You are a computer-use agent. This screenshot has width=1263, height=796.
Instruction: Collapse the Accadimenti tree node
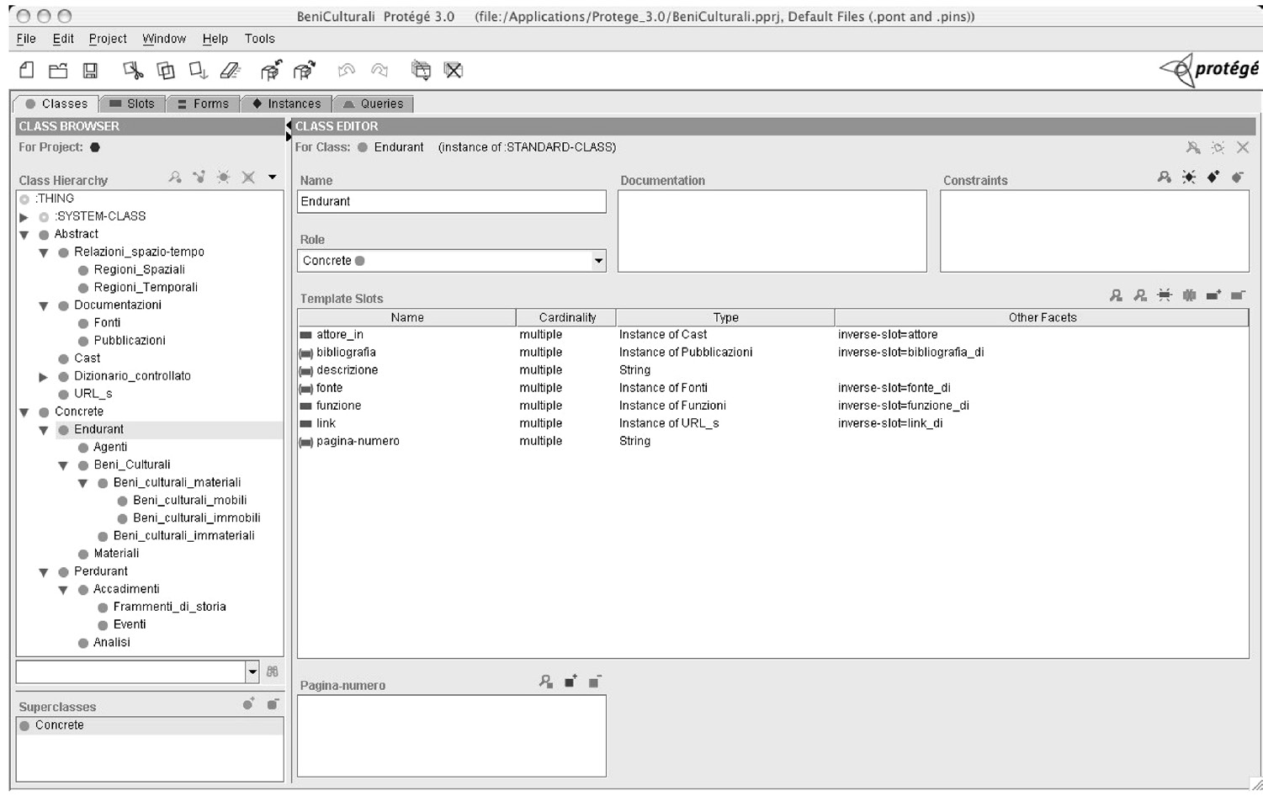63,590
